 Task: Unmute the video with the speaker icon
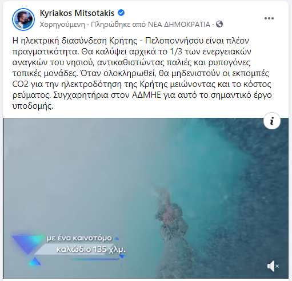pyautogui.click(x=273, y=266)
